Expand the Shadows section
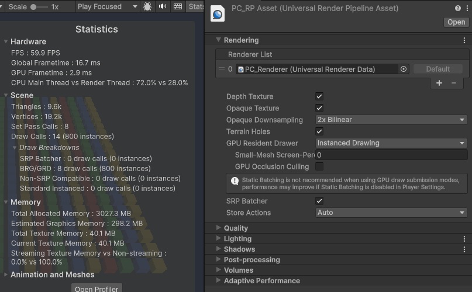472x292 pixels. coord(219,249)
